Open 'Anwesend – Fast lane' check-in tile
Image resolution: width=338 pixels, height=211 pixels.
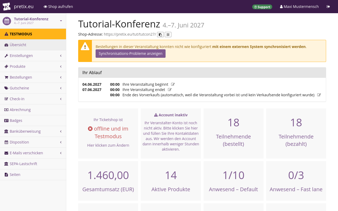coord(296,181)
